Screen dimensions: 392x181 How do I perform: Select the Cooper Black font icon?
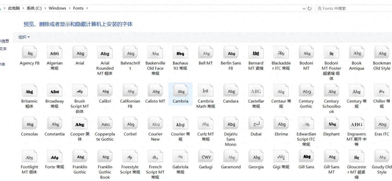(80, 124)
